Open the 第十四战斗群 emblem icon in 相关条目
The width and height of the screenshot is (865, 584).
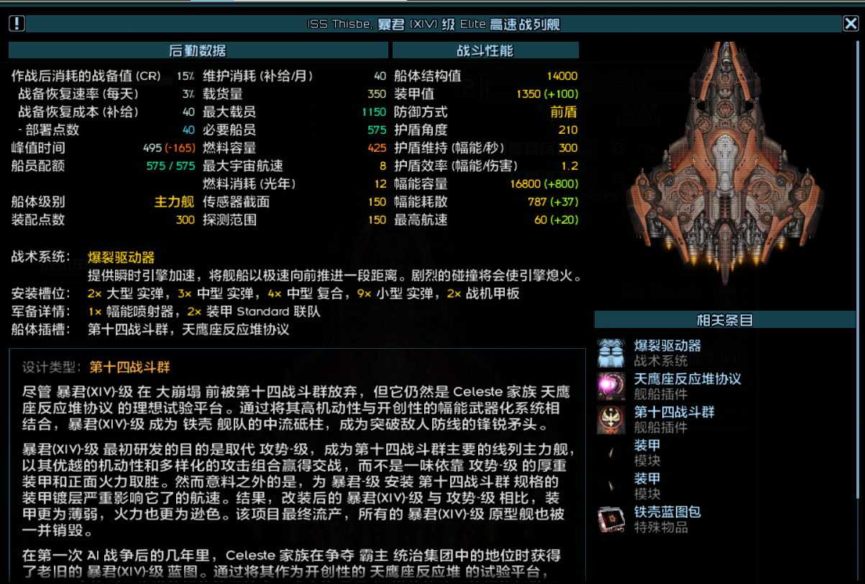pos(611,419)
